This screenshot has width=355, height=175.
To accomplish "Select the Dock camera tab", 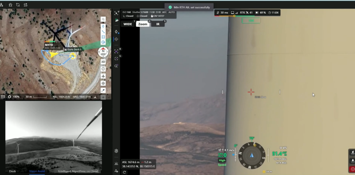I will [12, 171].
